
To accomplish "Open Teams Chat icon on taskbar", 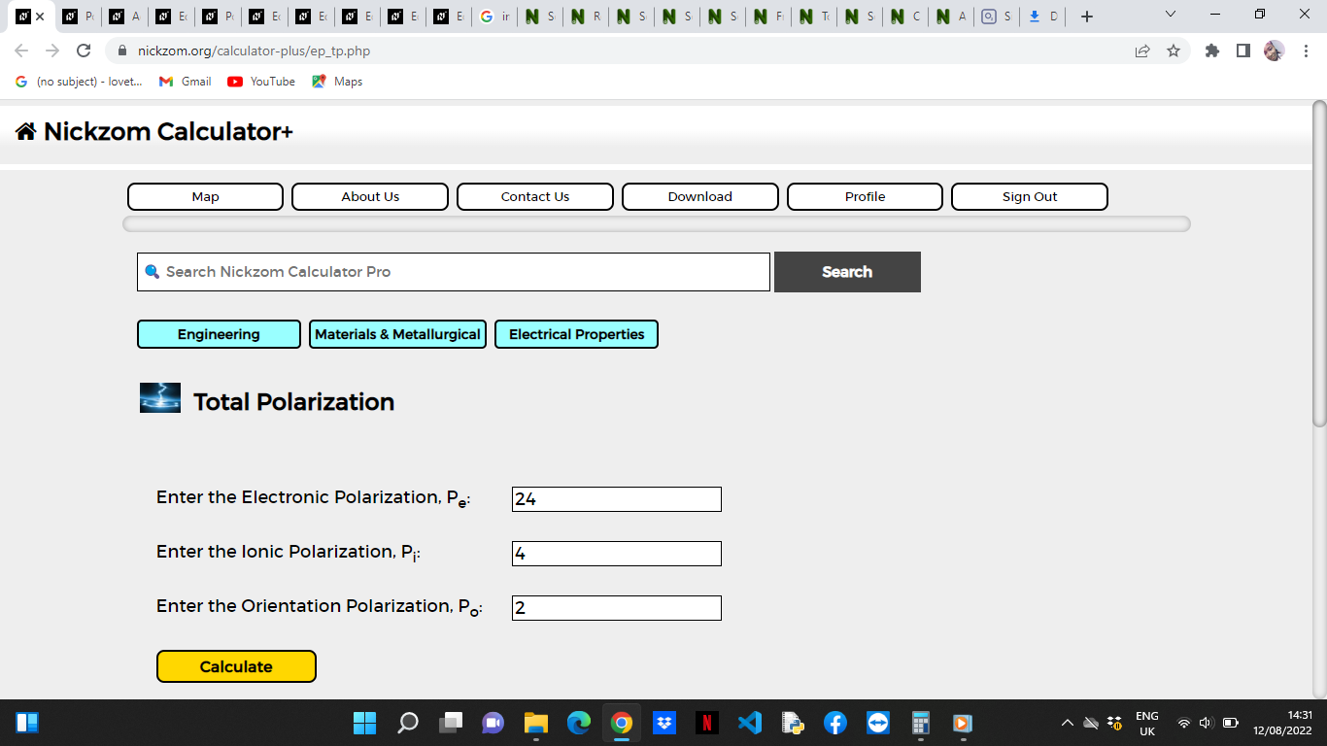I will click(x=493, y=723).
